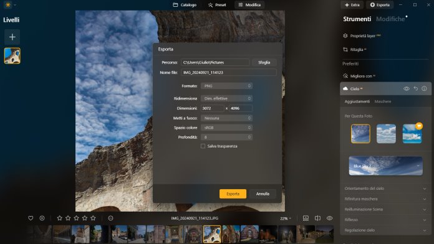Enable the Salva trasparenza checkbox

coord(203,146)
